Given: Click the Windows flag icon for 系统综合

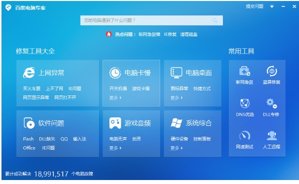Looking at the screenshot, I should (x=176, y=123).
